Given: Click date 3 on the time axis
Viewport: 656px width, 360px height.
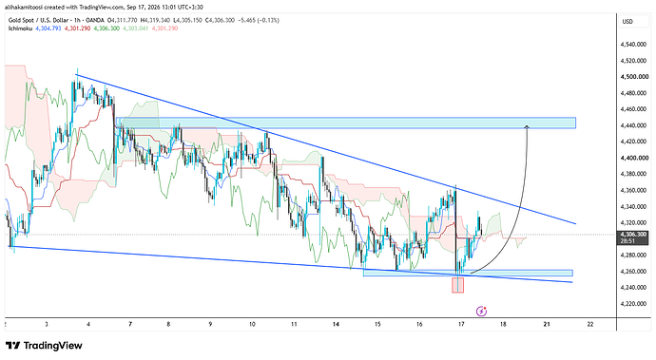Looking at the screenshot, I should point(47,324).
